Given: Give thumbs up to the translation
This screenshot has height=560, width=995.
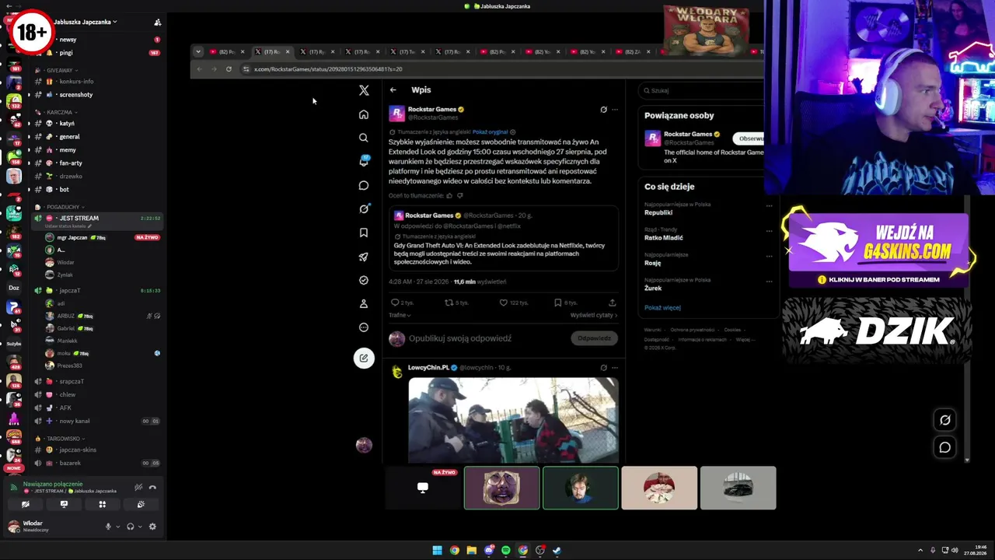Looking at the screenshot, I should tap(450, 195).
